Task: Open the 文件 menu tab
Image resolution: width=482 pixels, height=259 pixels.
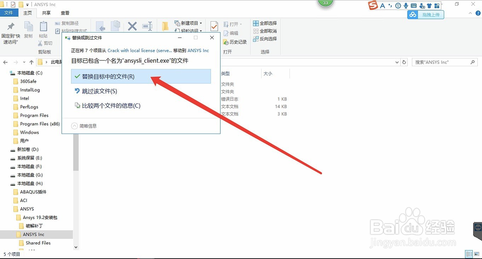Action: coord(8,13)
